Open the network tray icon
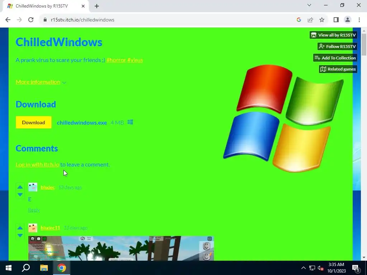Image resolution: width=367 pixels, height=275 pixels. (x=312, y=268)
